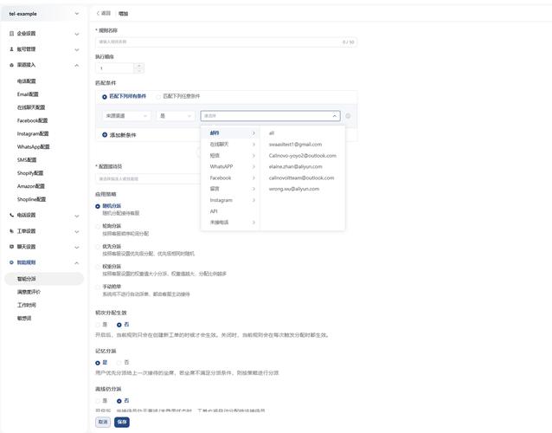
Task: Open 在线聊天配置 in the sidebar
Action: [31, 107]
